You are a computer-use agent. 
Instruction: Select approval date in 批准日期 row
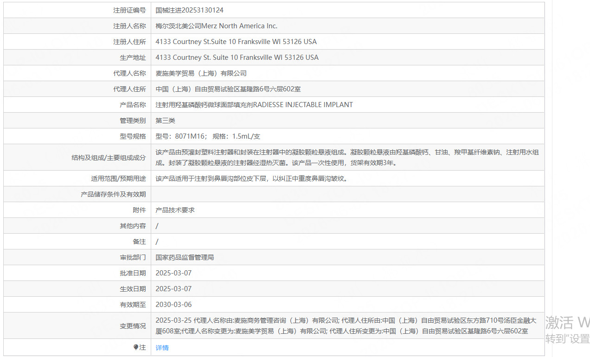click(173, 273)
